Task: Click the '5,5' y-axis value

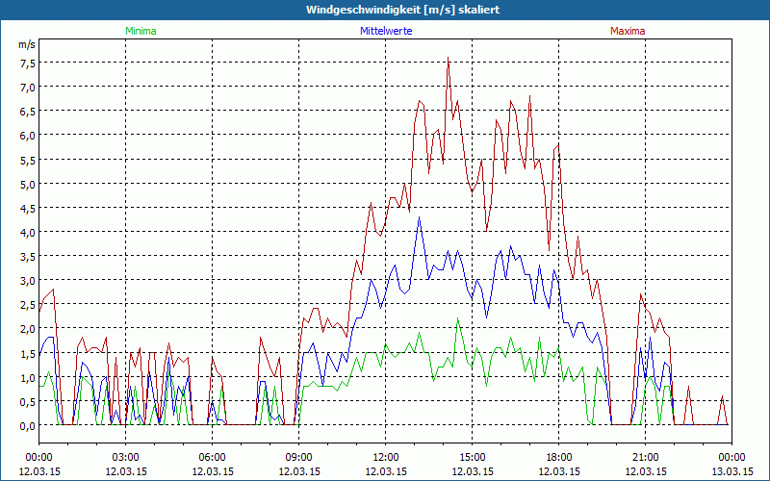Action: 28,161
